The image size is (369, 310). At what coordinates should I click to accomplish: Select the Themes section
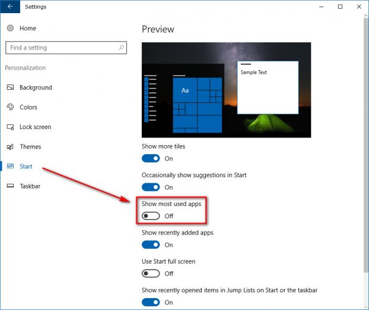(x=30, y=147)
